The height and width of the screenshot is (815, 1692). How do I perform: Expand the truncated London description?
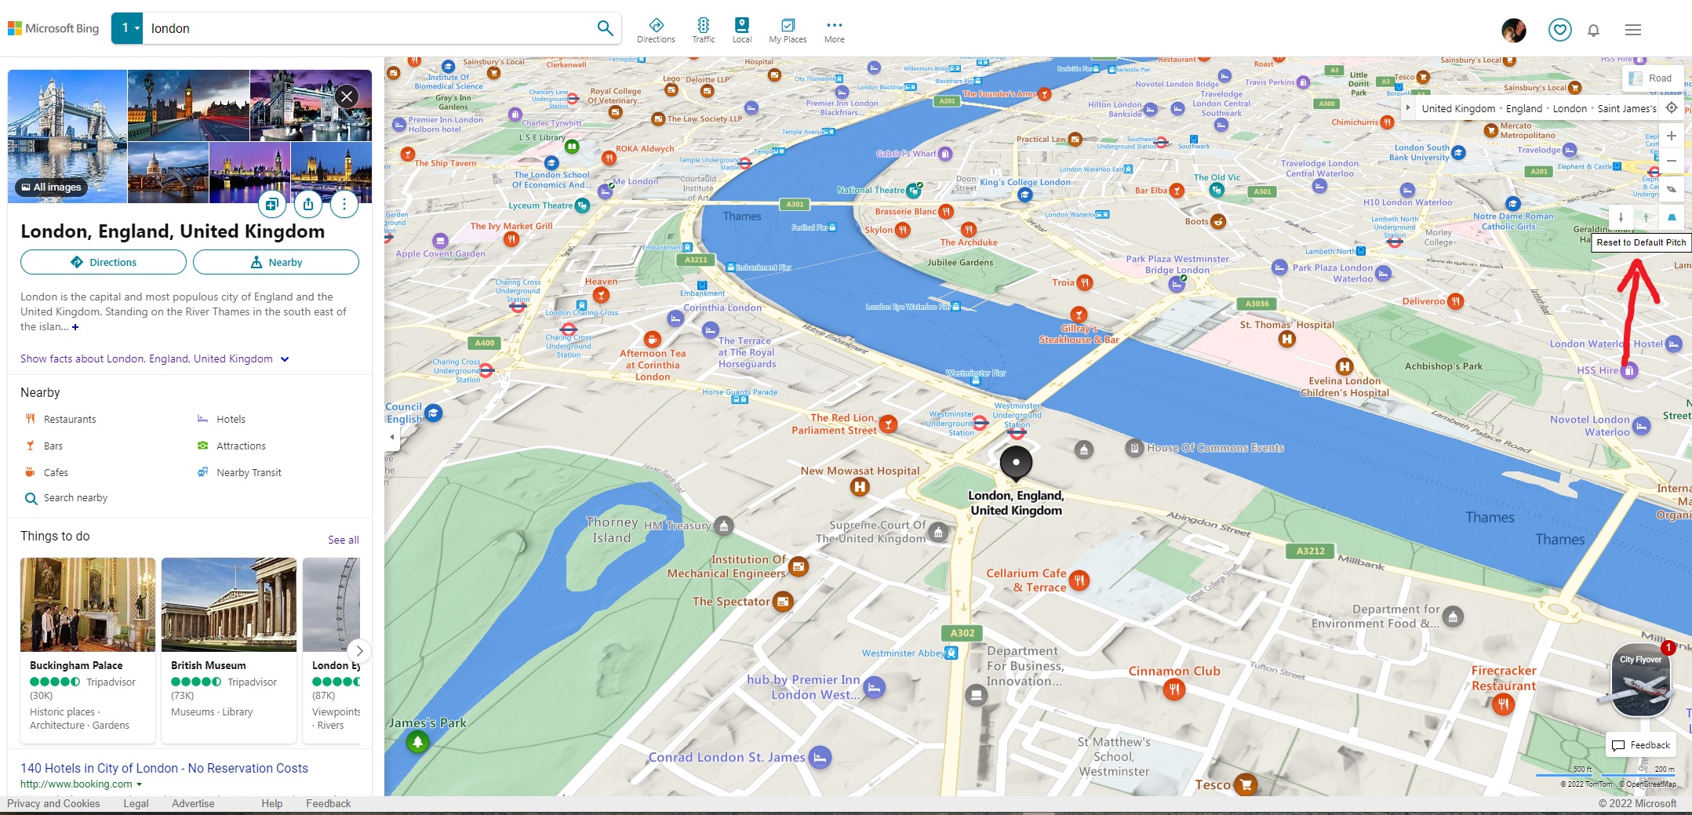coord(75,327)
